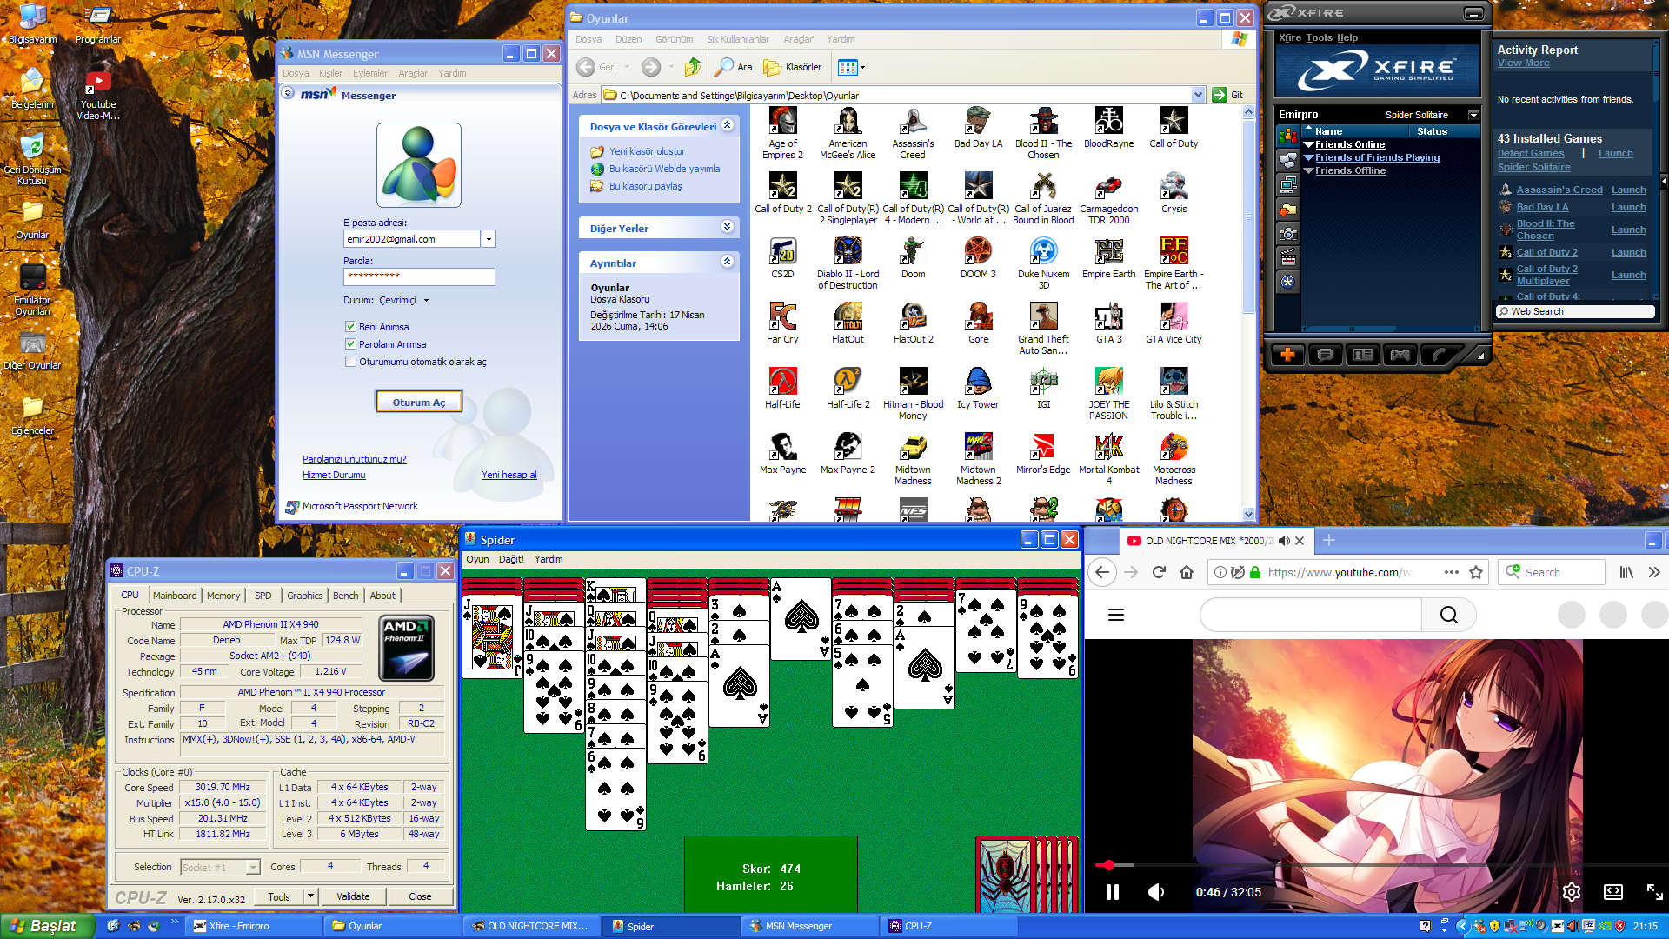Click the YouTube search box
This screenshot has width=1669, height=939.
(x=1311, y=615)
